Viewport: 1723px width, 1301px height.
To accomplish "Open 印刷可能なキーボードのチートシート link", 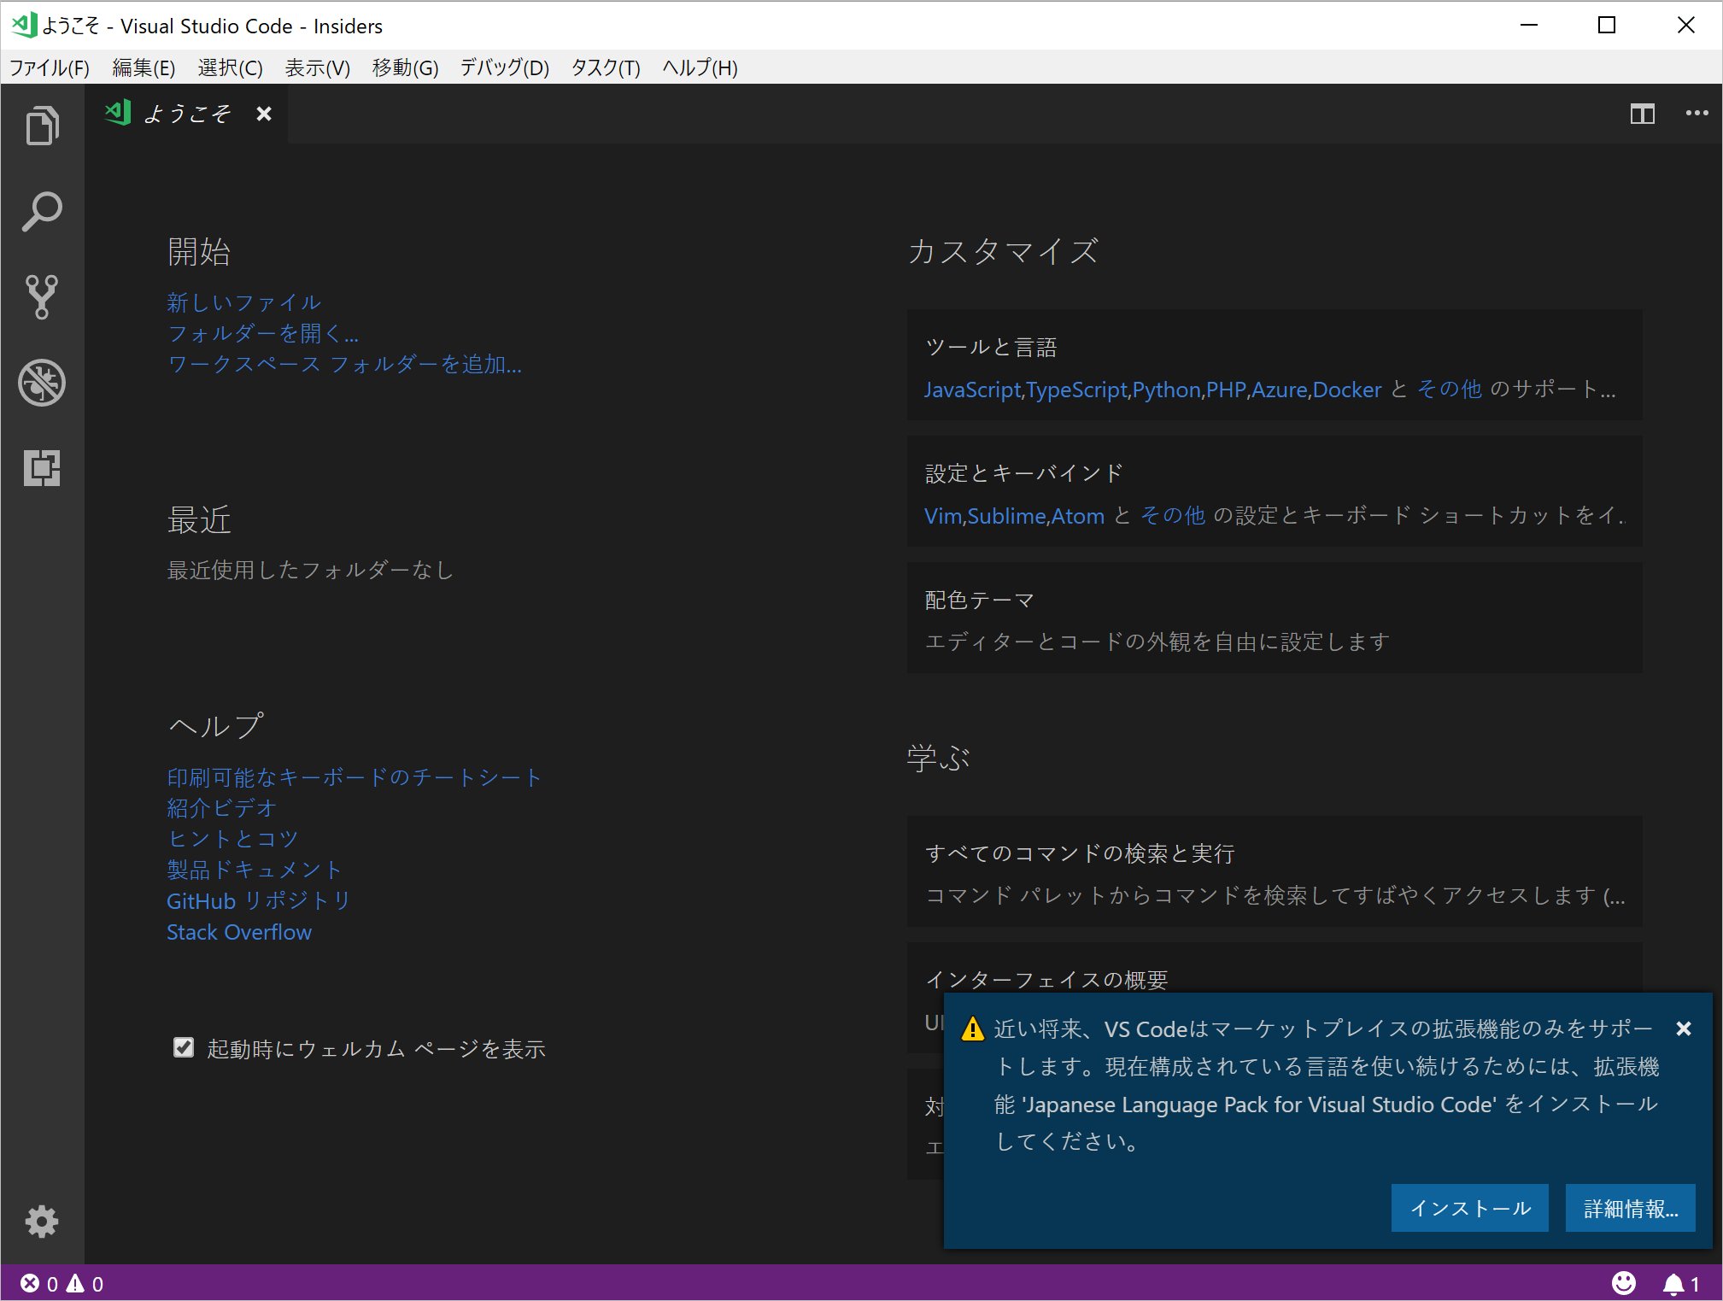I will pos(355,777).
